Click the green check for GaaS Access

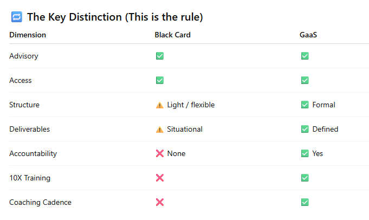tap(305, 80)
